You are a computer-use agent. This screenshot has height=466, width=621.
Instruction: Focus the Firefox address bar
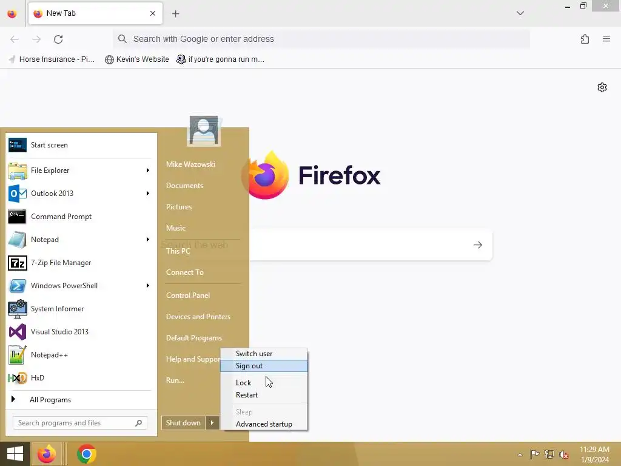[321, 39]
